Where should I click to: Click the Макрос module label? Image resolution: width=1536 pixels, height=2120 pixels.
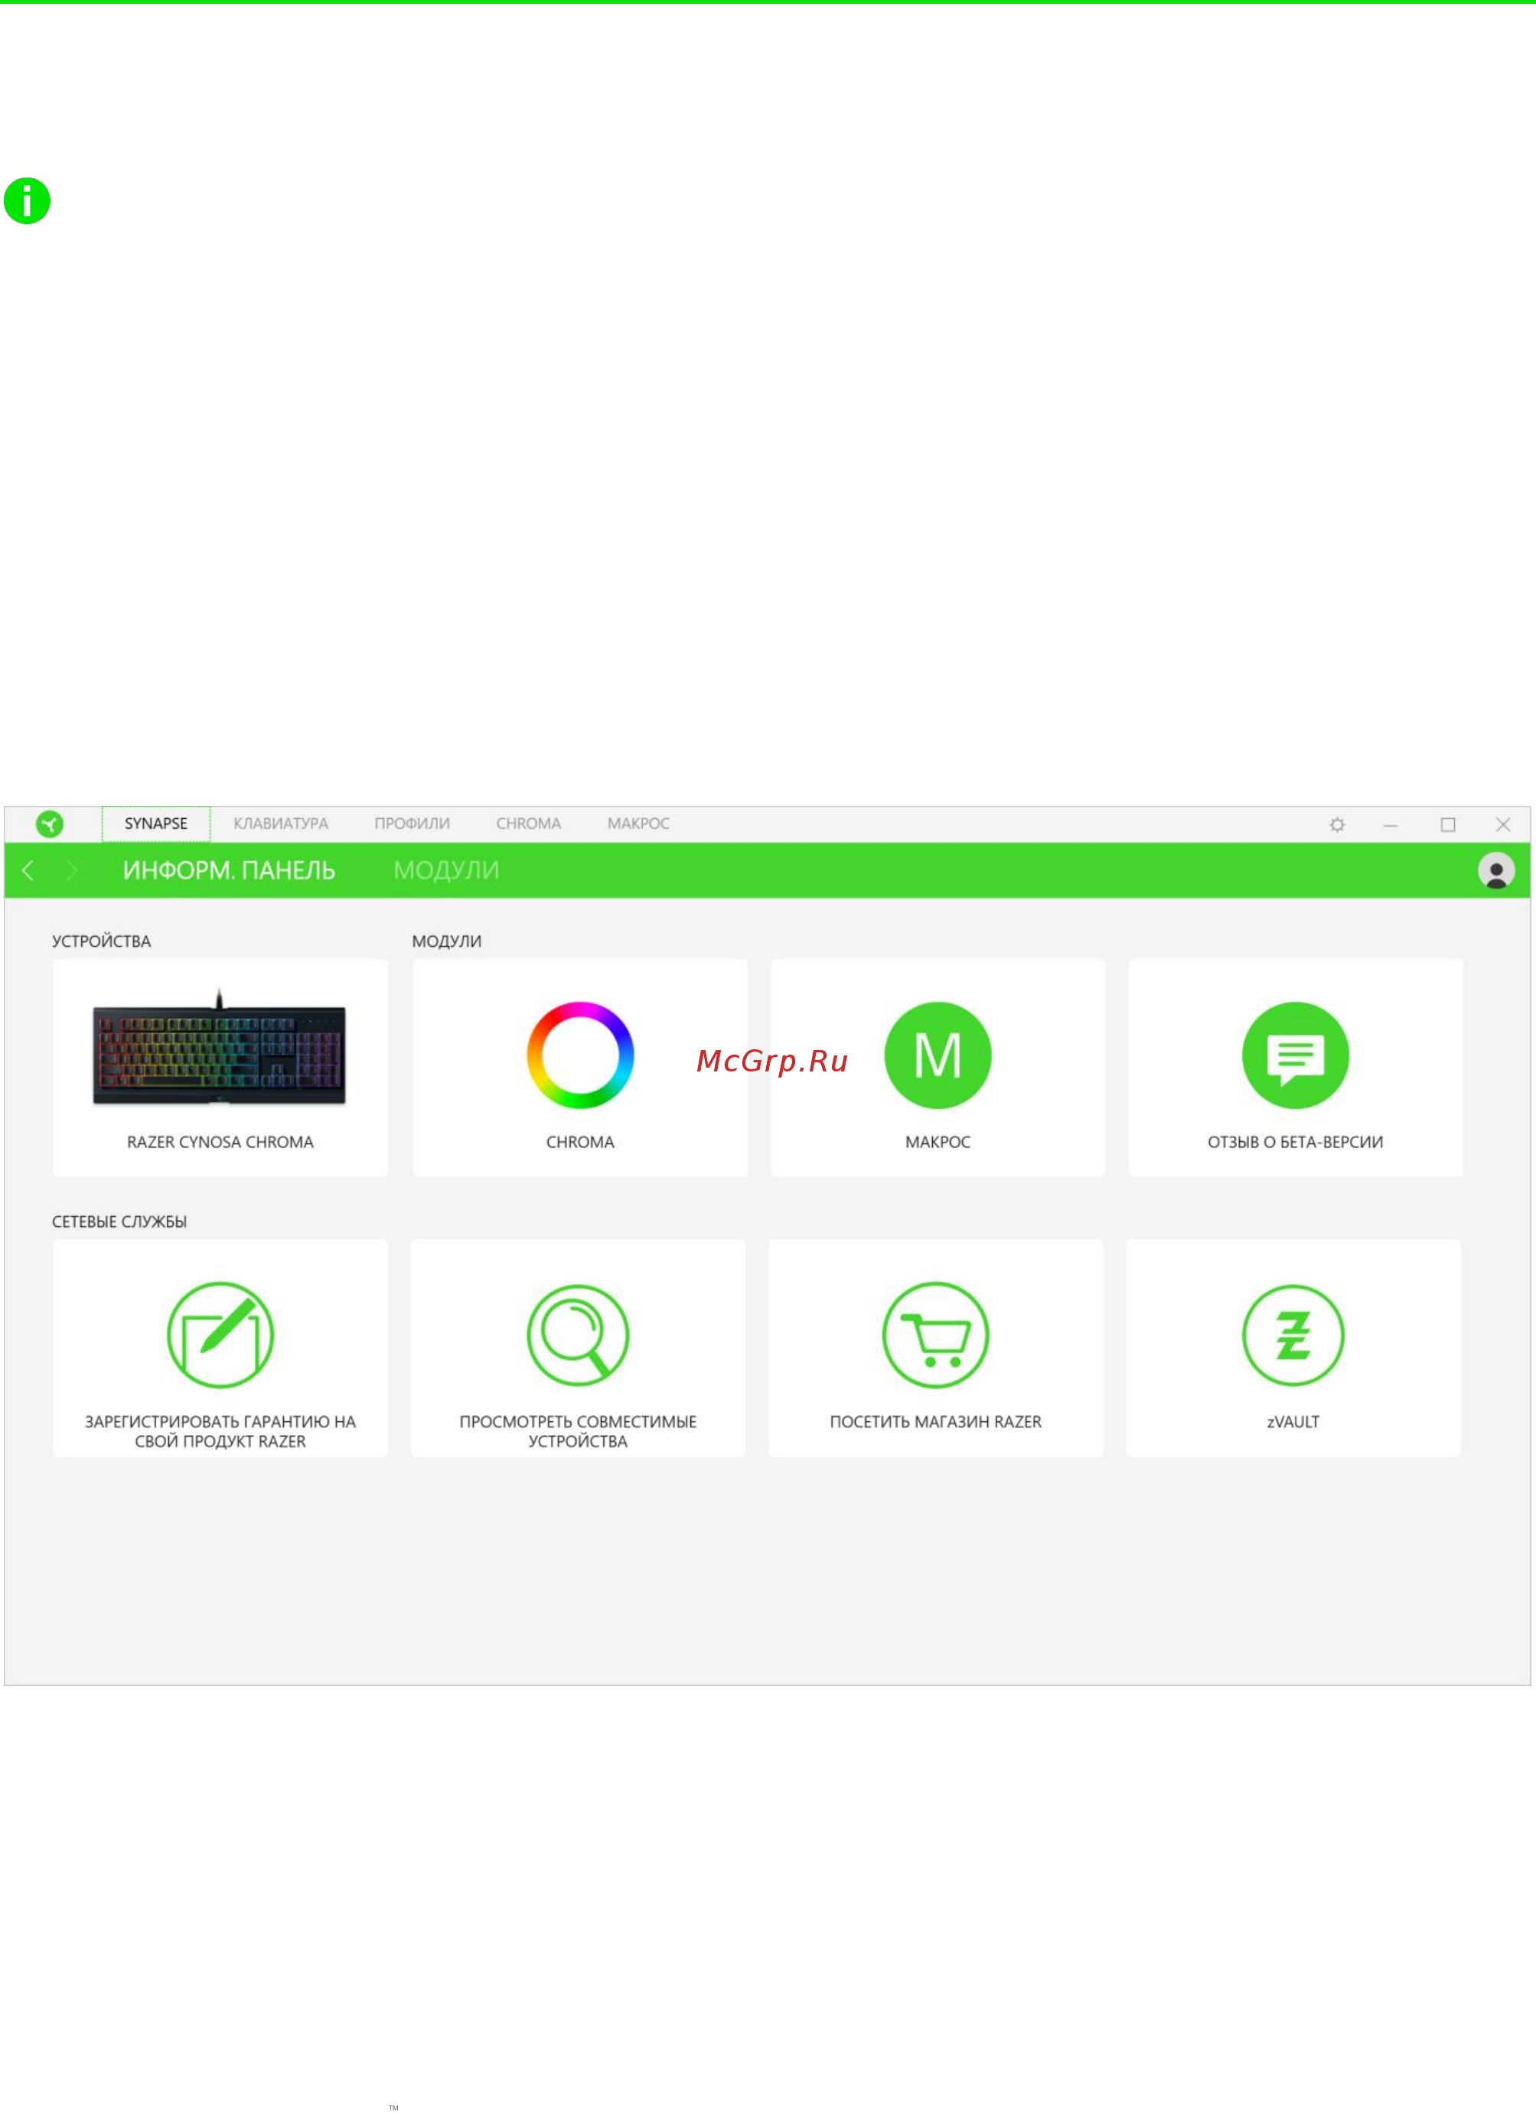[938, 1141]
